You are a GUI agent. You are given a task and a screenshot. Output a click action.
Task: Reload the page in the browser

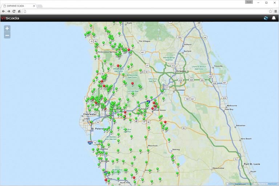(14, 11)
